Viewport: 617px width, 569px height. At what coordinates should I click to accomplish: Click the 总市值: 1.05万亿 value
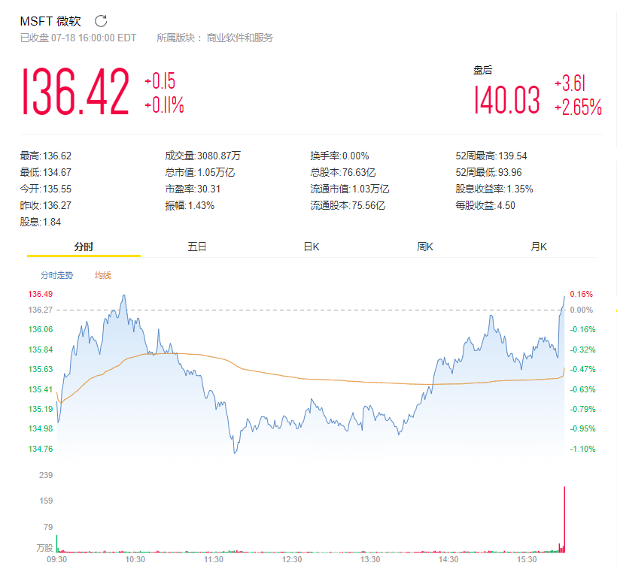200,173
